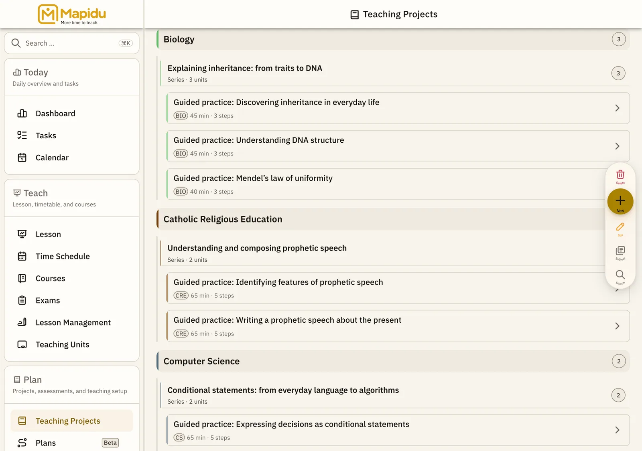Open Lesson Management page
642x451 pixels.
click(x=72, y=322)
